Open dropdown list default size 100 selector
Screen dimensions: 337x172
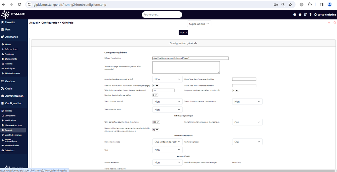pyautogui.click(x=156, y=122)
